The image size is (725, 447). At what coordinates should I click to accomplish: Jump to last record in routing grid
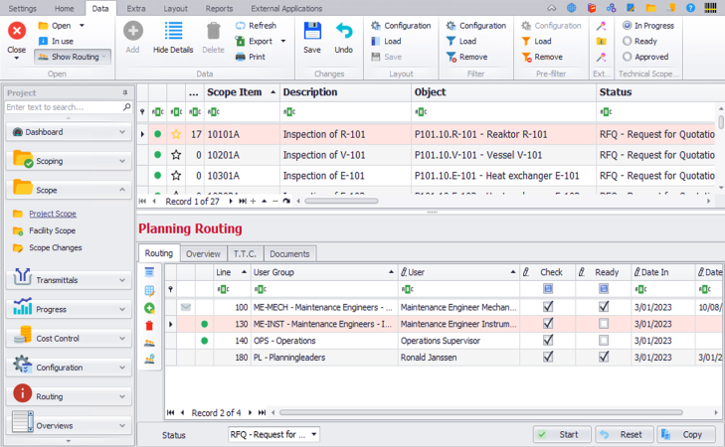coord(262,412)
